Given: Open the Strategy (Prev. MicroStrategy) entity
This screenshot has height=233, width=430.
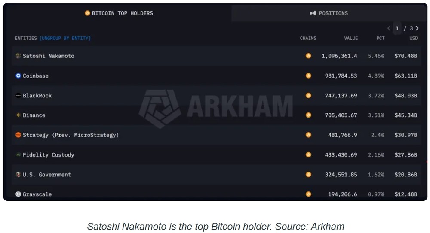Looking at the screenshot, I should coord(71,135).
